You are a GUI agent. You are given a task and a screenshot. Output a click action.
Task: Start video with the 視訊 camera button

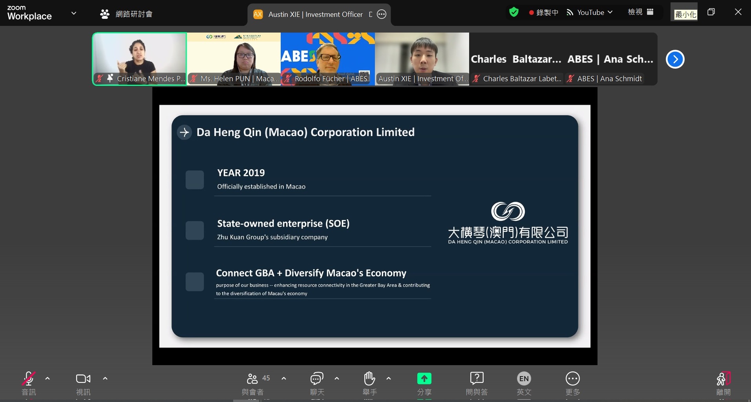[x=83, y=383]
